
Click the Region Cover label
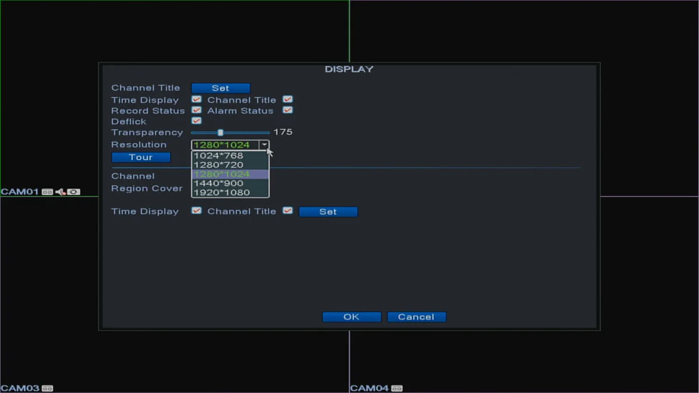(147, 189)
